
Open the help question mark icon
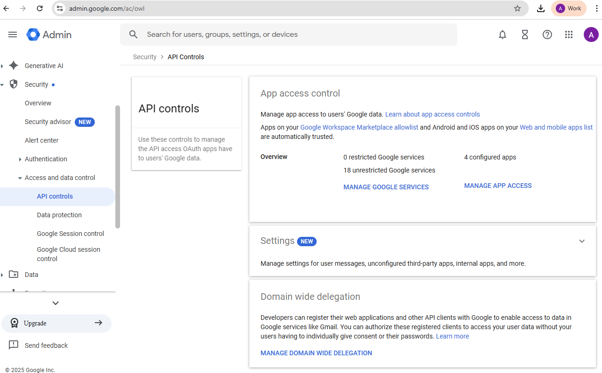(x=547, y=35)
